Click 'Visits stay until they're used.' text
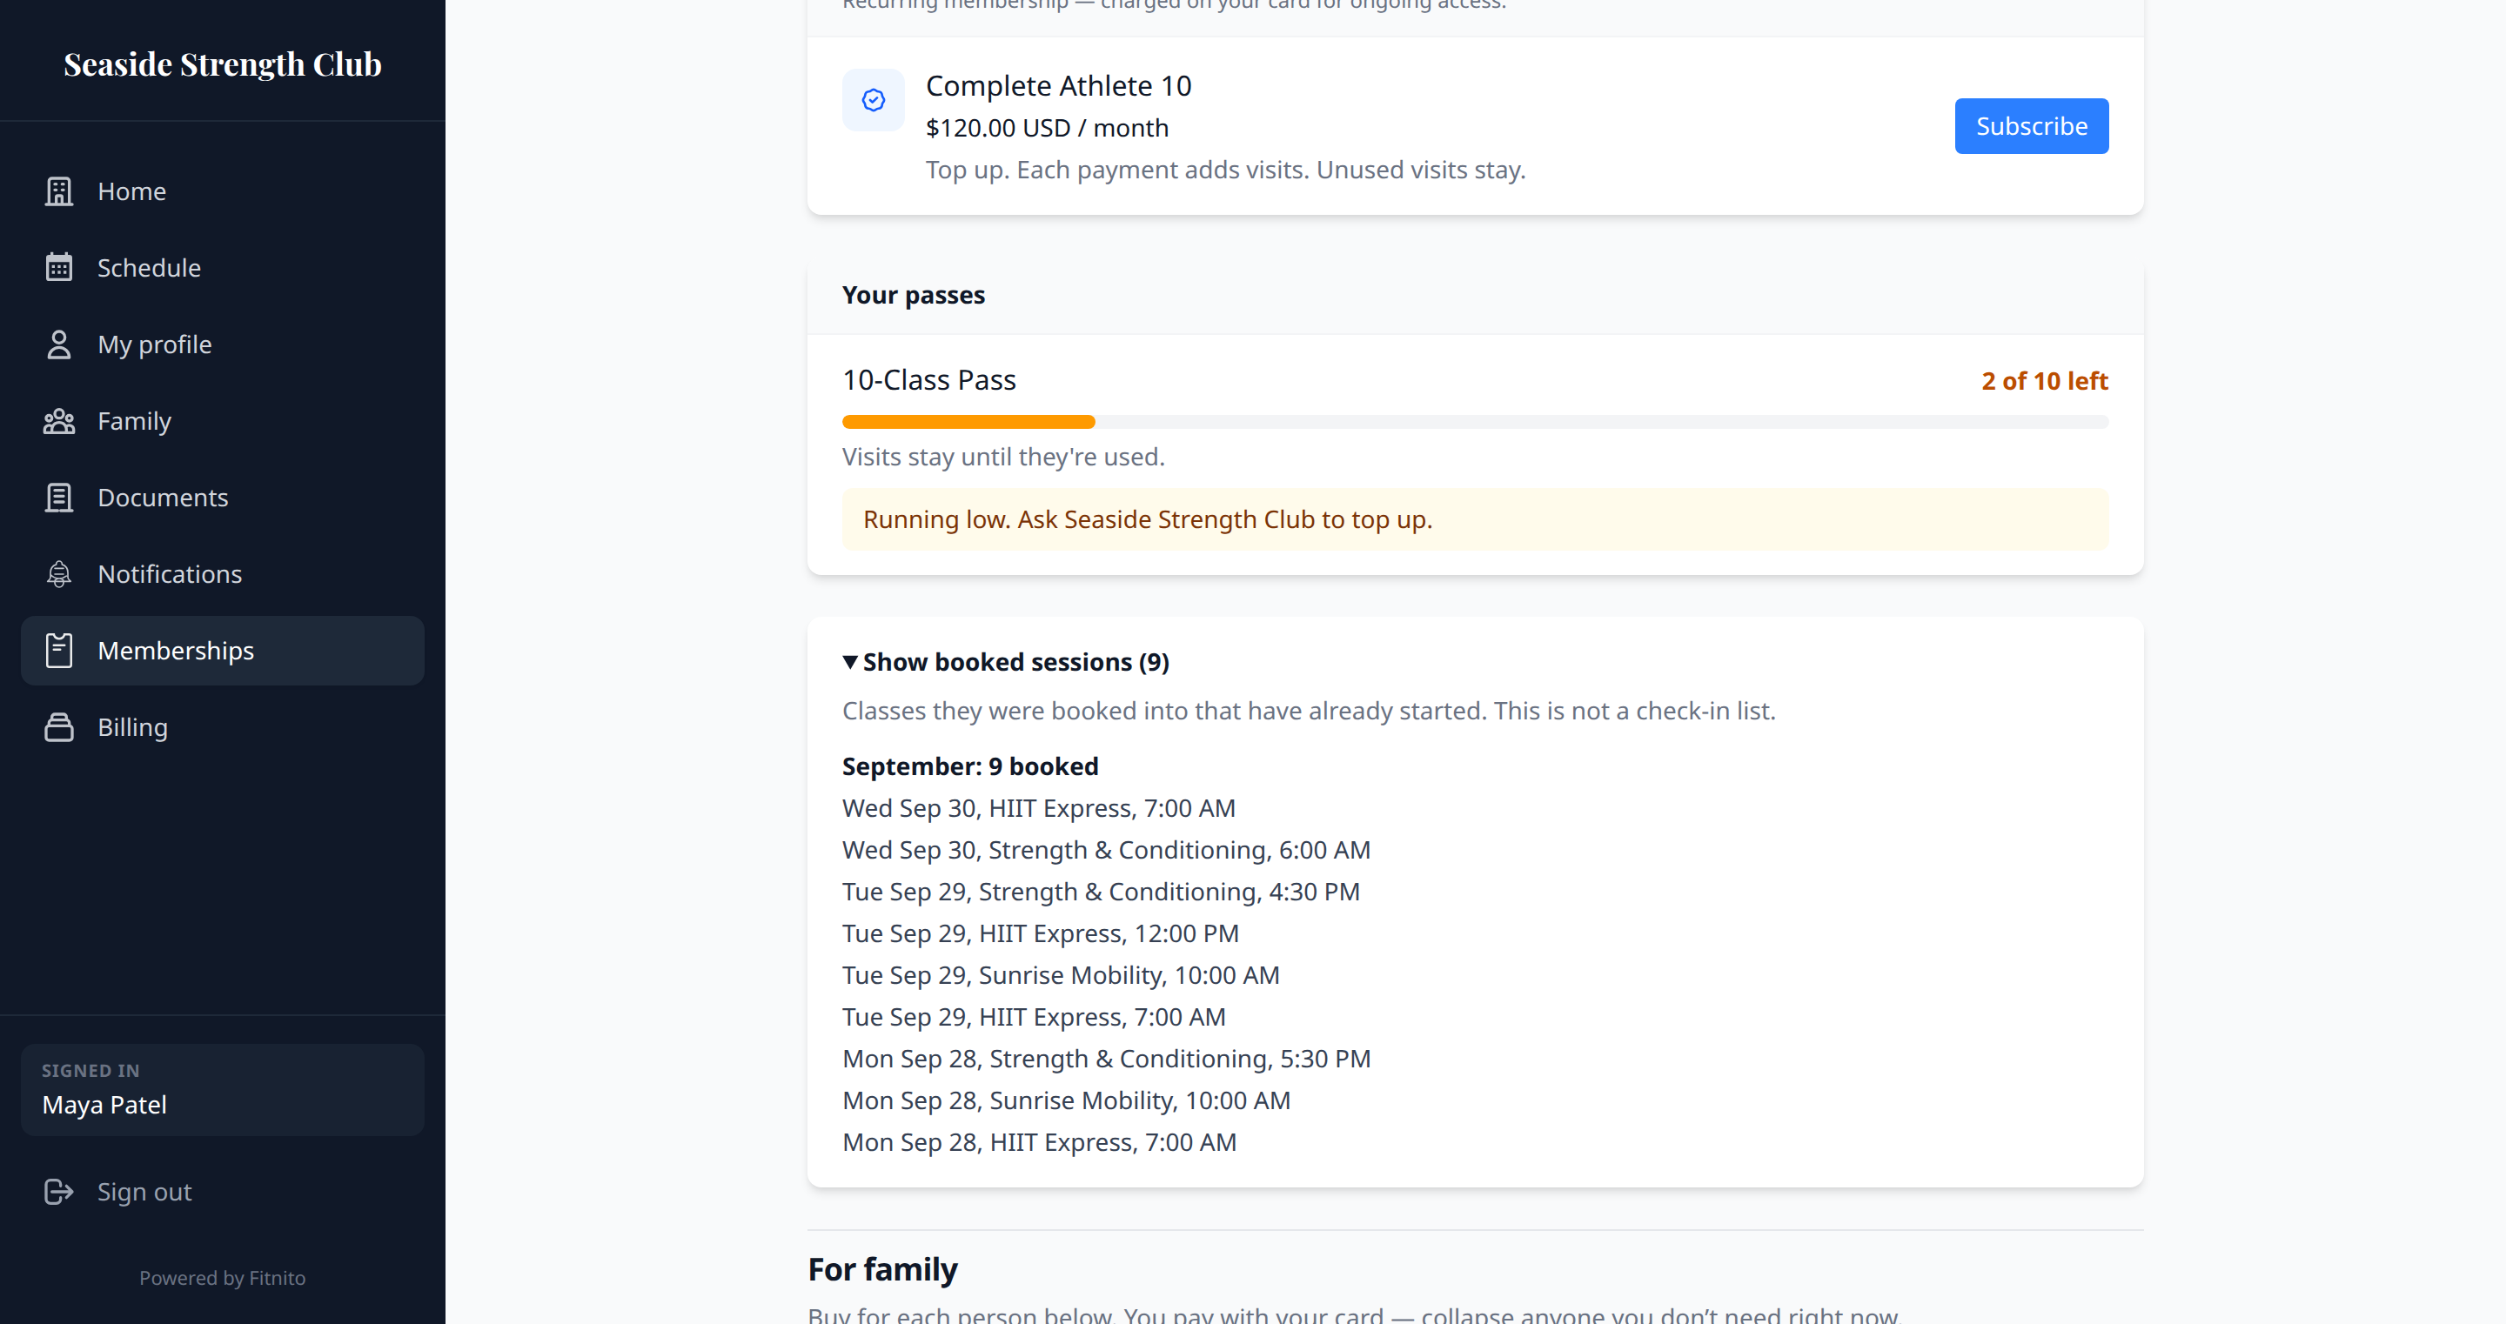This screenshot has height=1324, width=2506. (x=1003, y=458)
